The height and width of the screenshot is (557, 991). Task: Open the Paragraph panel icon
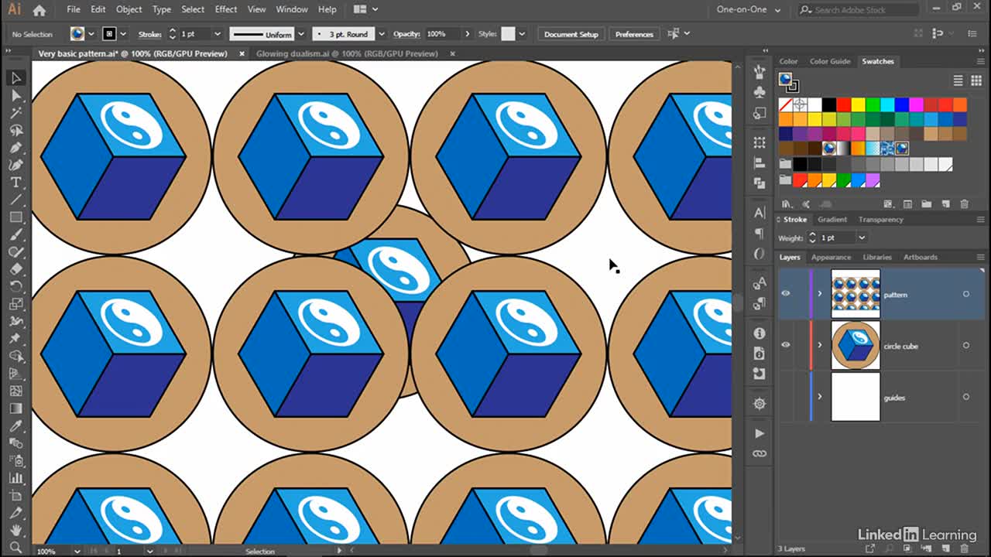(x=760, y=233)
